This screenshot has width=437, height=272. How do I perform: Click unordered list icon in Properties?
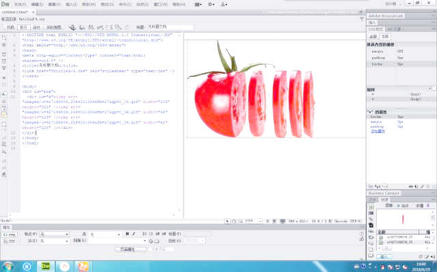click(144, 234)
